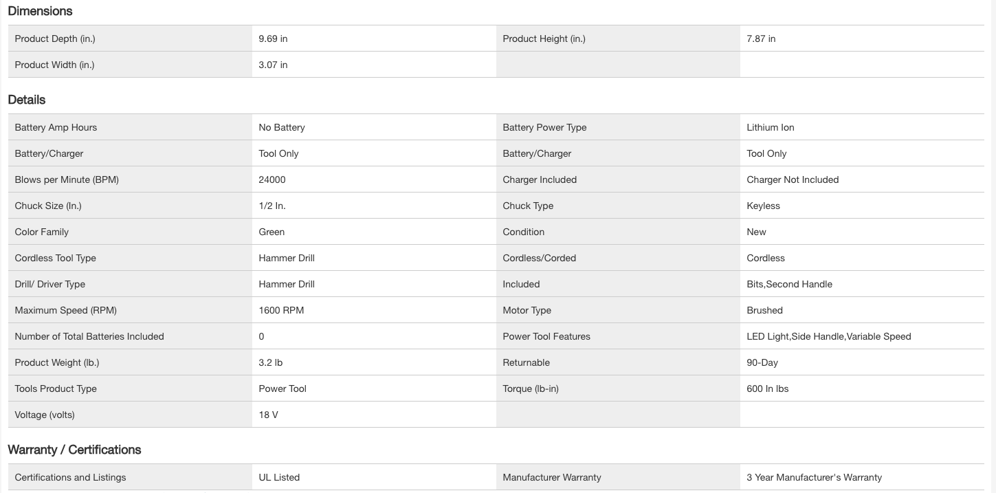The image size is (996, 493).
Task: Click the Lithium Ion value
Action: click(x=770, y=128)
